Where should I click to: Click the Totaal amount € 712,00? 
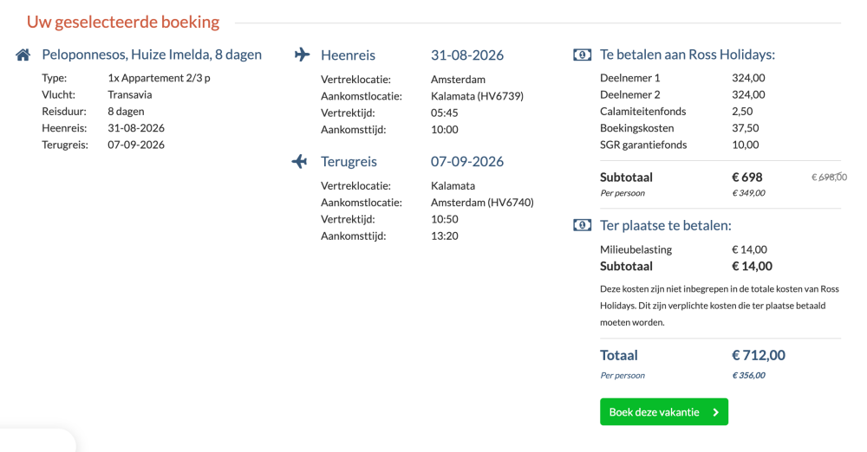click(x=759, y=355)
